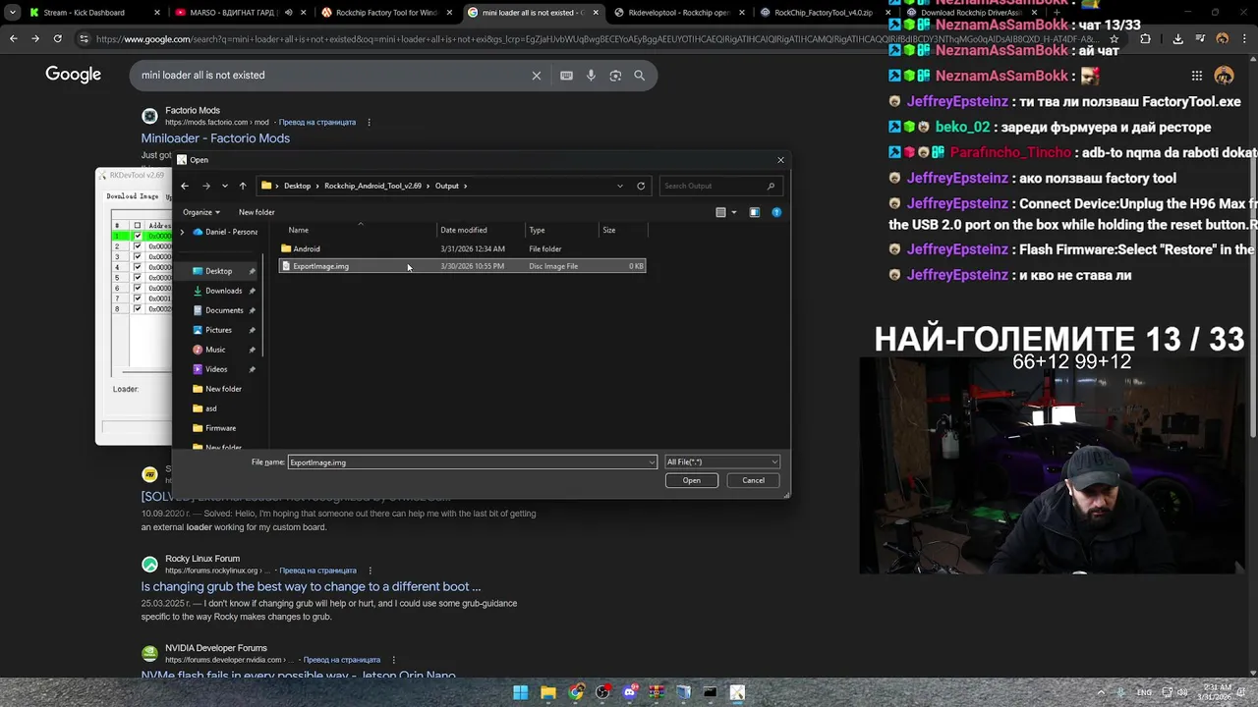Toggle row 6 checkbox in RKDevTool

138,288
